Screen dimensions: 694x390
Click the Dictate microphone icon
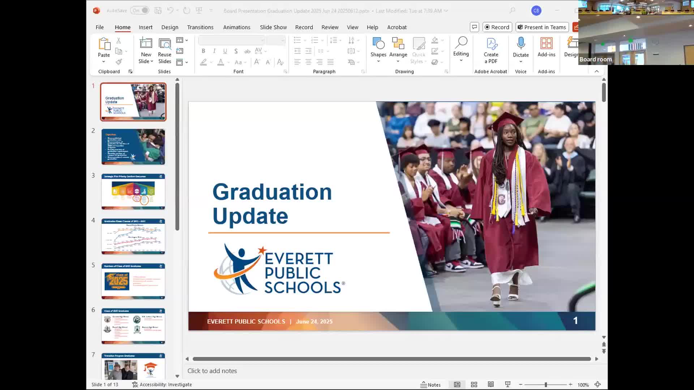coord(520,43)
